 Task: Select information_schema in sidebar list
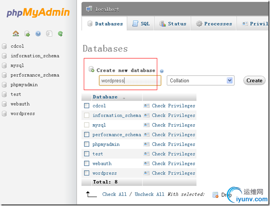point(35,56)
